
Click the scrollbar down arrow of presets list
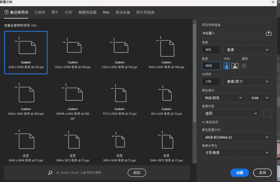click(x=195, y=161)
